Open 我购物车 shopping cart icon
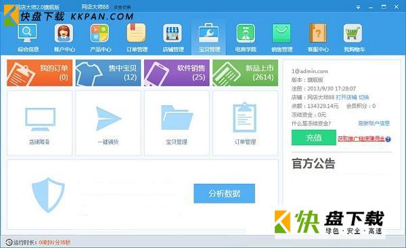This screenshot has height=248, width=406. (353, 33)
